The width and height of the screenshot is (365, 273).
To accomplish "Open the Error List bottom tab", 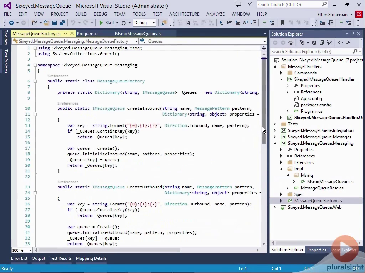I will 19,258.
